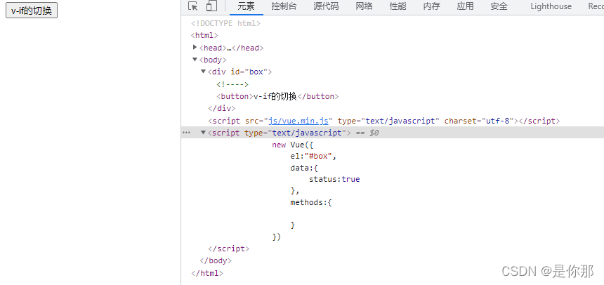Switch to the 性能 tab
Image resolution: width=604 pixels, height=285 pixels.
click(x=398, y=6)
